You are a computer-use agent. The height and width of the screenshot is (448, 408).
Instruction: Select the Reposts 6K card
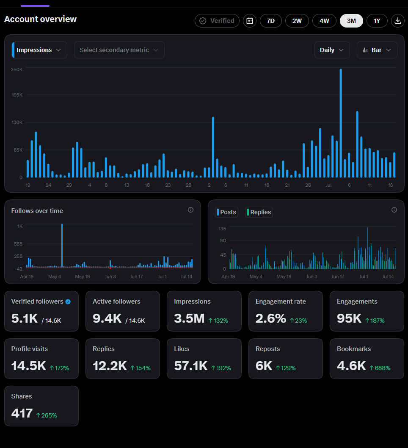click(286, 359)
